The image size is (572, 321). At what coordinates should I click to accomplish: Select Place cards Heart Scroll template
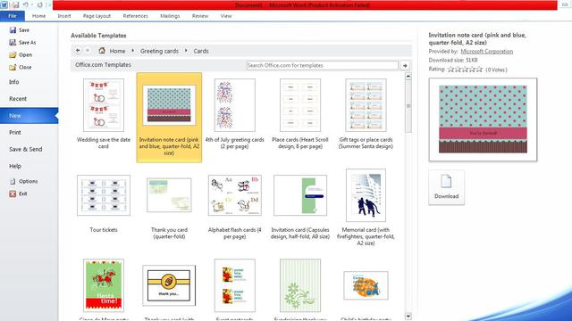point(300,113)
